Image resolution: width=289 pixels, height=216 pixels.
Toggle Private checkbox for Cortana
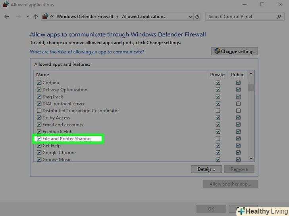pos(218,83)
